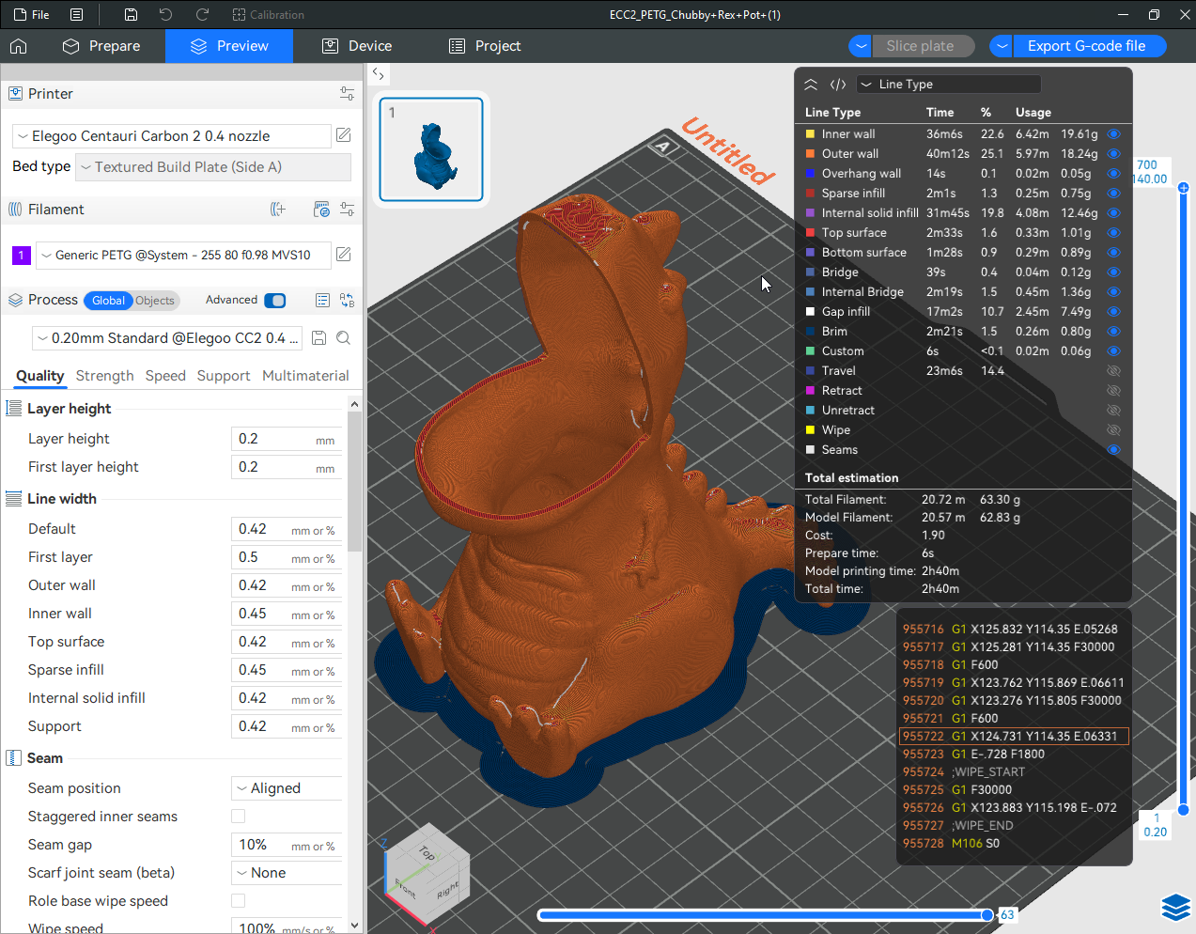
Task: Enable Staggered inner seams checkbox
Action: 239,817
